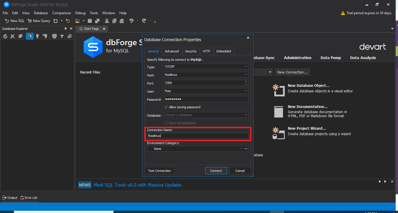Switch to the Security tab
The width and height of the screenshot is (398, 213).
pos(191,51)
